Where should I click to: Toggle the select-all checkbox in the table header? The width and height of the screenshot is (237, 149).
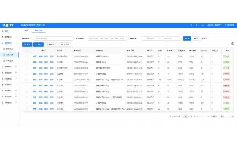[27, 50]
